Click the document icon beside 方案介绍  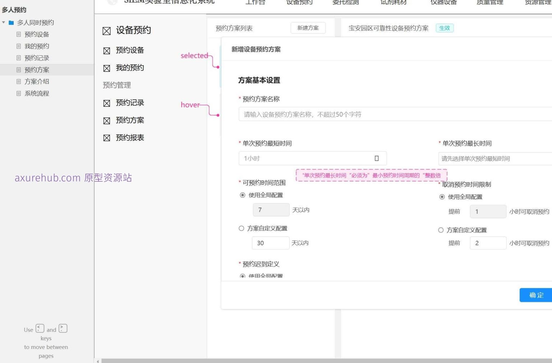tap(19, 82)
